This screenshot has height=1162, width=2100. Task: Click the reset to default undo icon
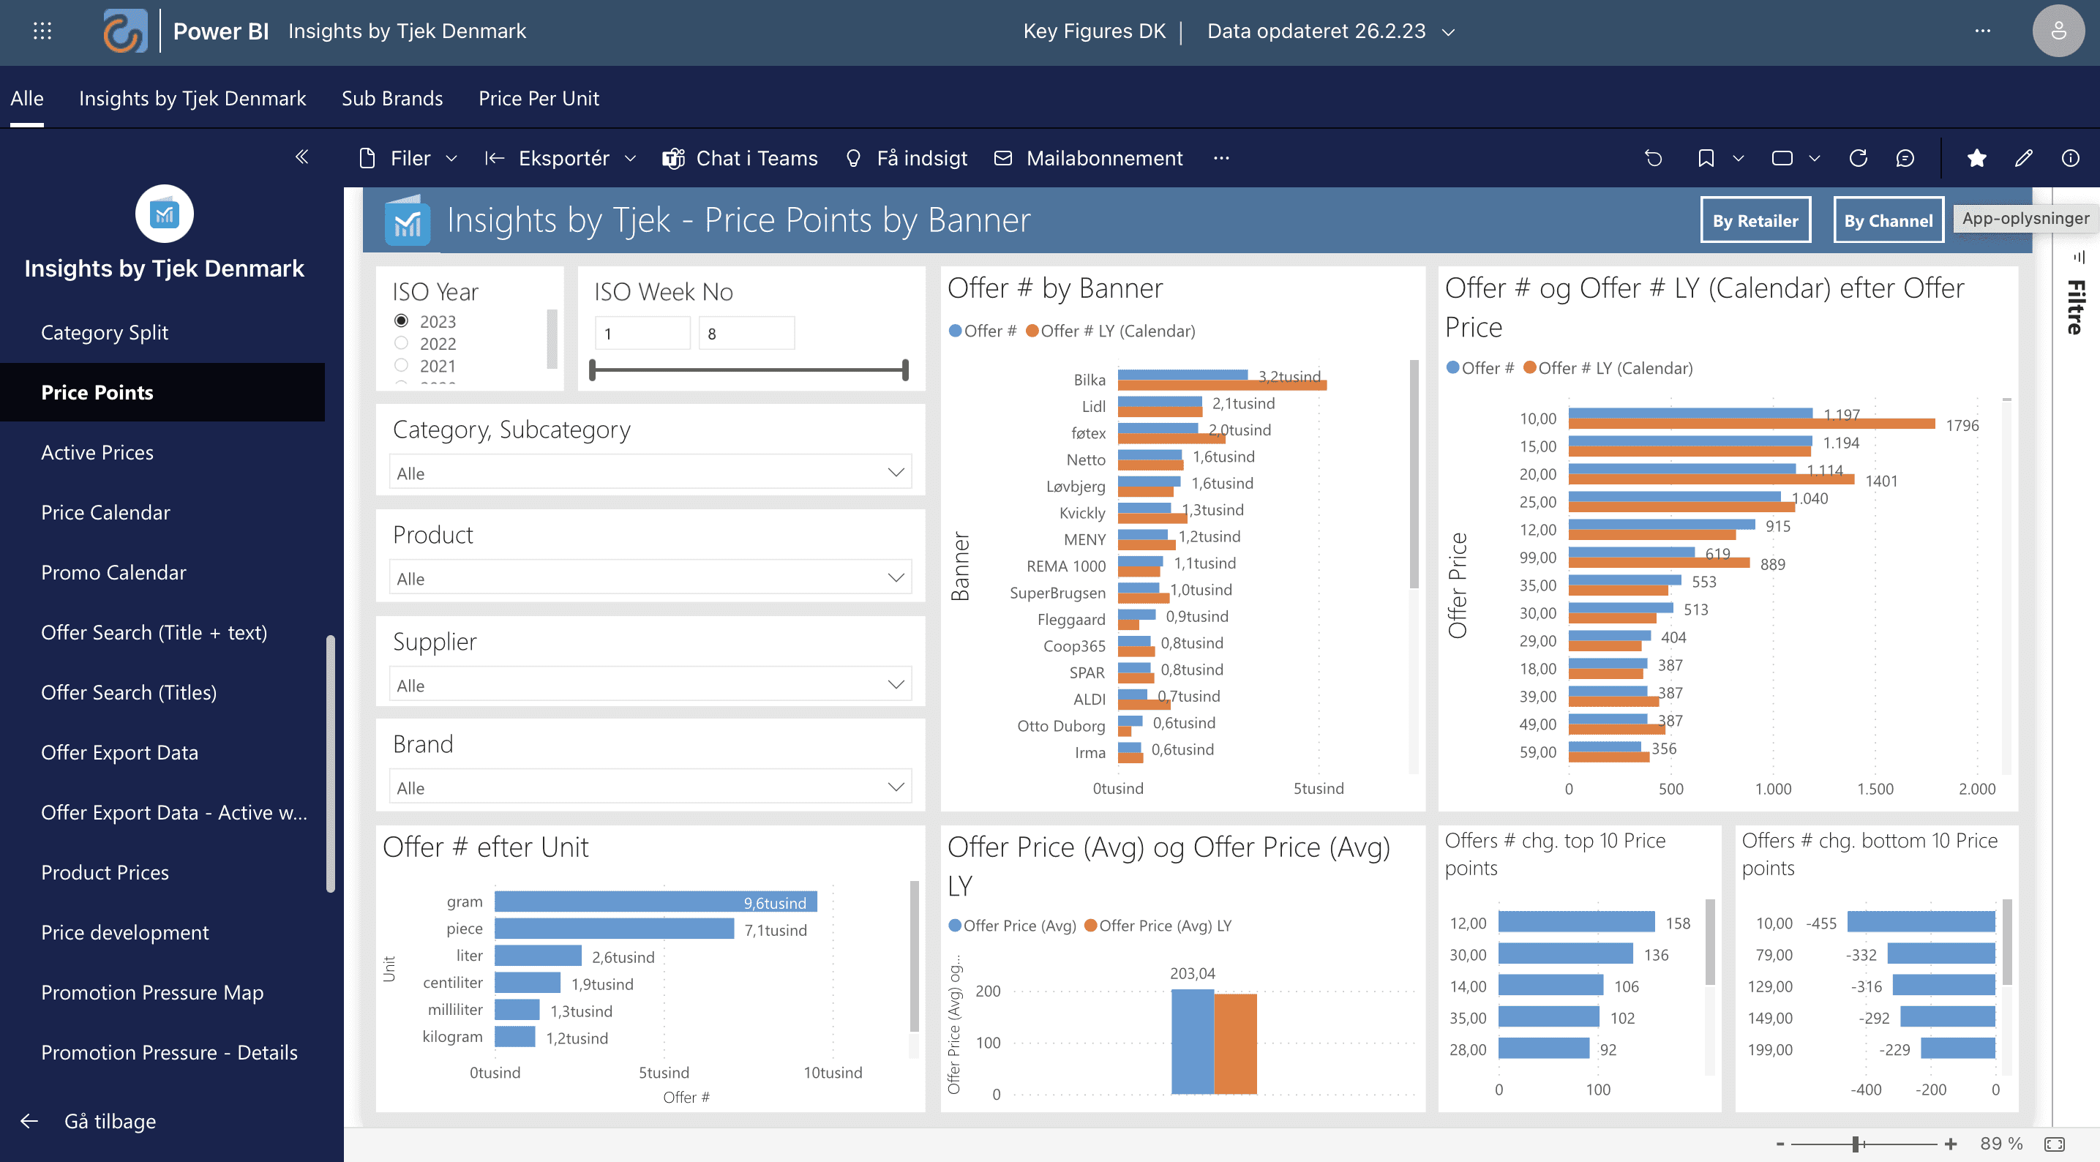coord(1653,158)
